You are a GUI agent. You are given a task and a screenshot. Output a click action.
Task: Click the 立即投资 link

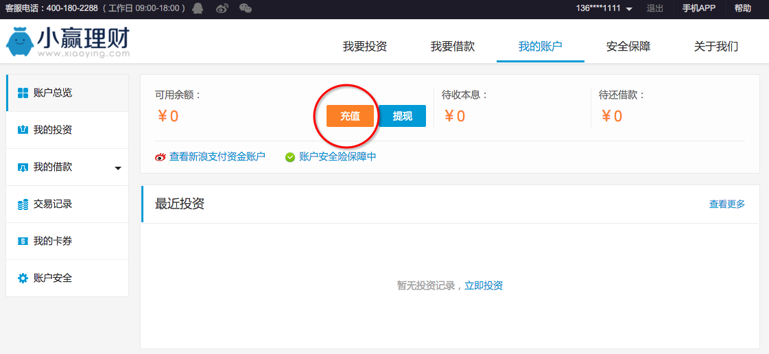coord(484,286)
